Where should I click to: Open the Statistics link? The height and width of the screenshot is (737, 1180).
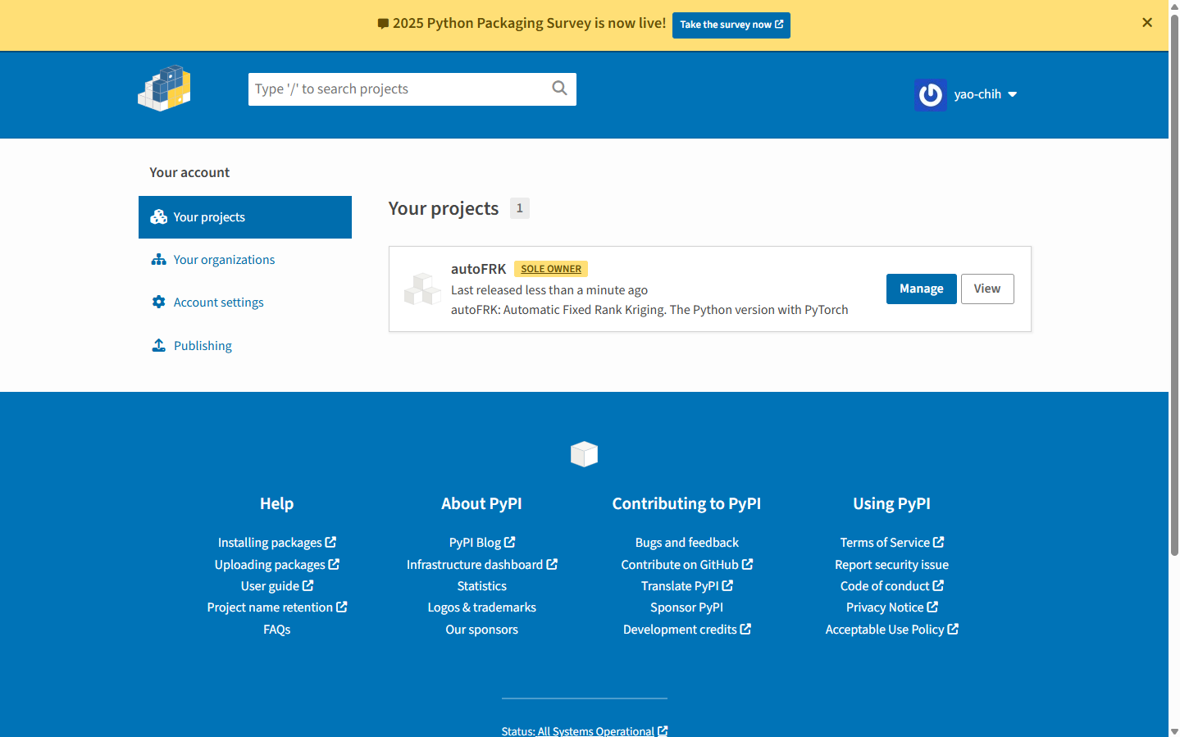482,586
